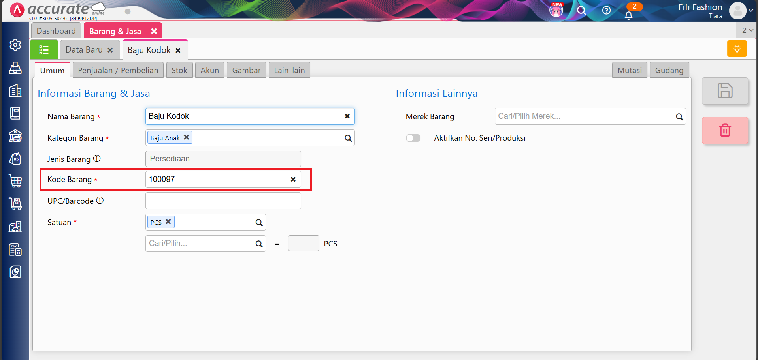Open Merek Barang search dropdown
The image size is (758, 360).
pos(679,117)
